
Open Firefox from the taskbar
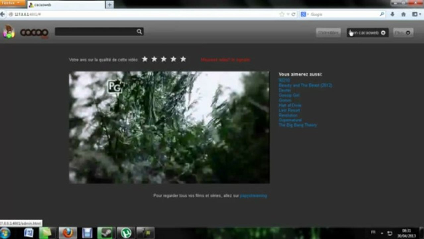click(x=68, y=233)
